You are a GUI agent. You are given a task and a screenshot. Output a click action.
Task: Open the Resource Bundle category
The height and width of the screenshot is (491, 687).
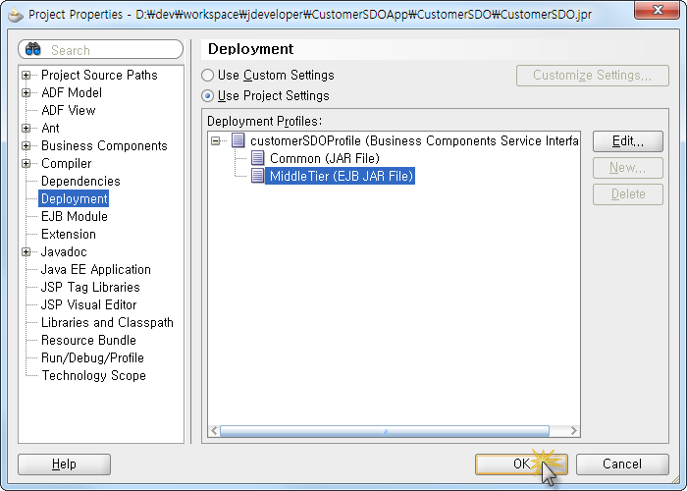tap(88, 340)
